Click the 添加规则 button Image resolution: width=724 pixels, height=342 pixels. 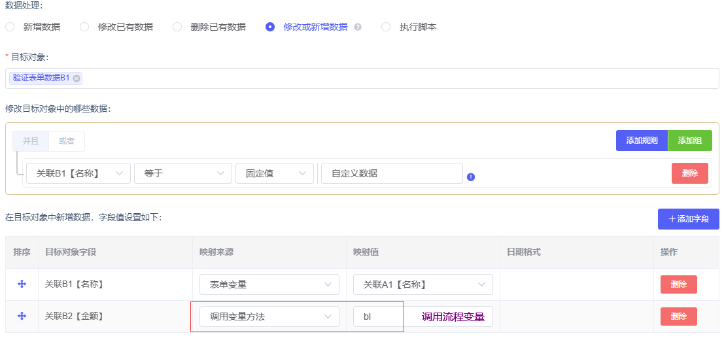point(641,141)
